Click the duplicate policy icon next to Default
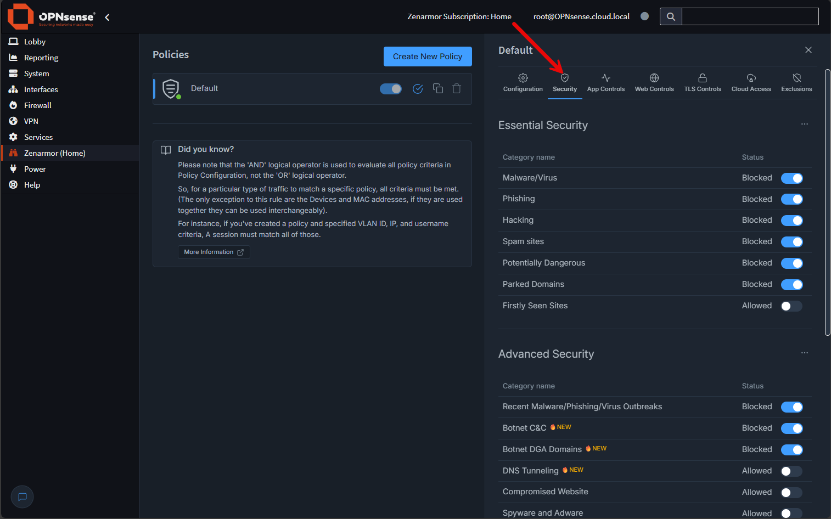The width and height of the screenshot is (831, 519). click(437, 88)
